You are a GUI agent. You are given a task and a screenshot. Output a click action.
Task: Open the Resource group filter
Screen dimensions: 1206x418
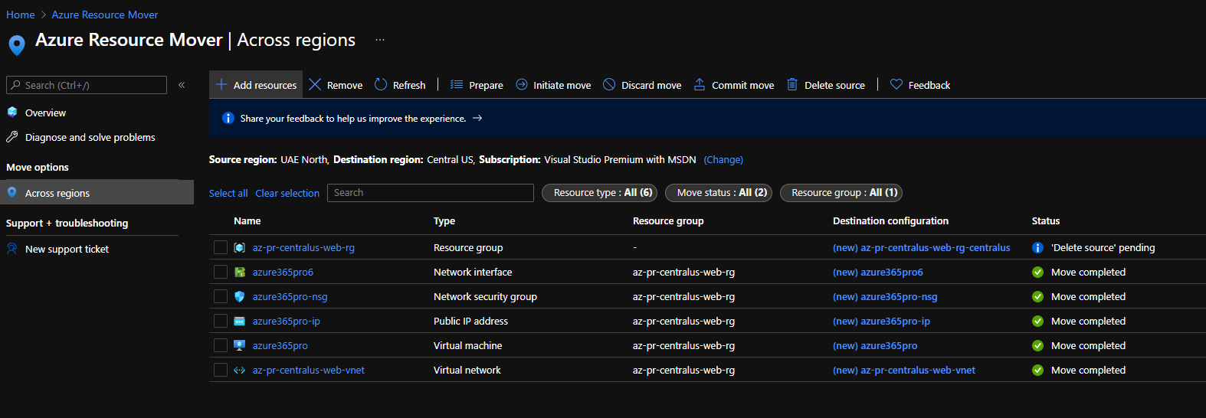tap(841, 193)
